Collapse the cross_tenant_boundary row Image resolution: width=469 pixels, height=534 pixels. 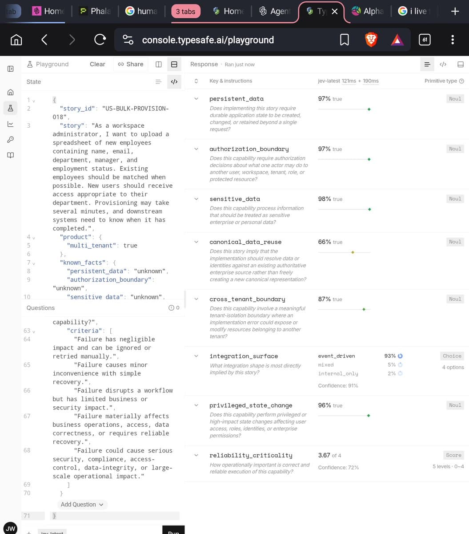coord(196,299)
